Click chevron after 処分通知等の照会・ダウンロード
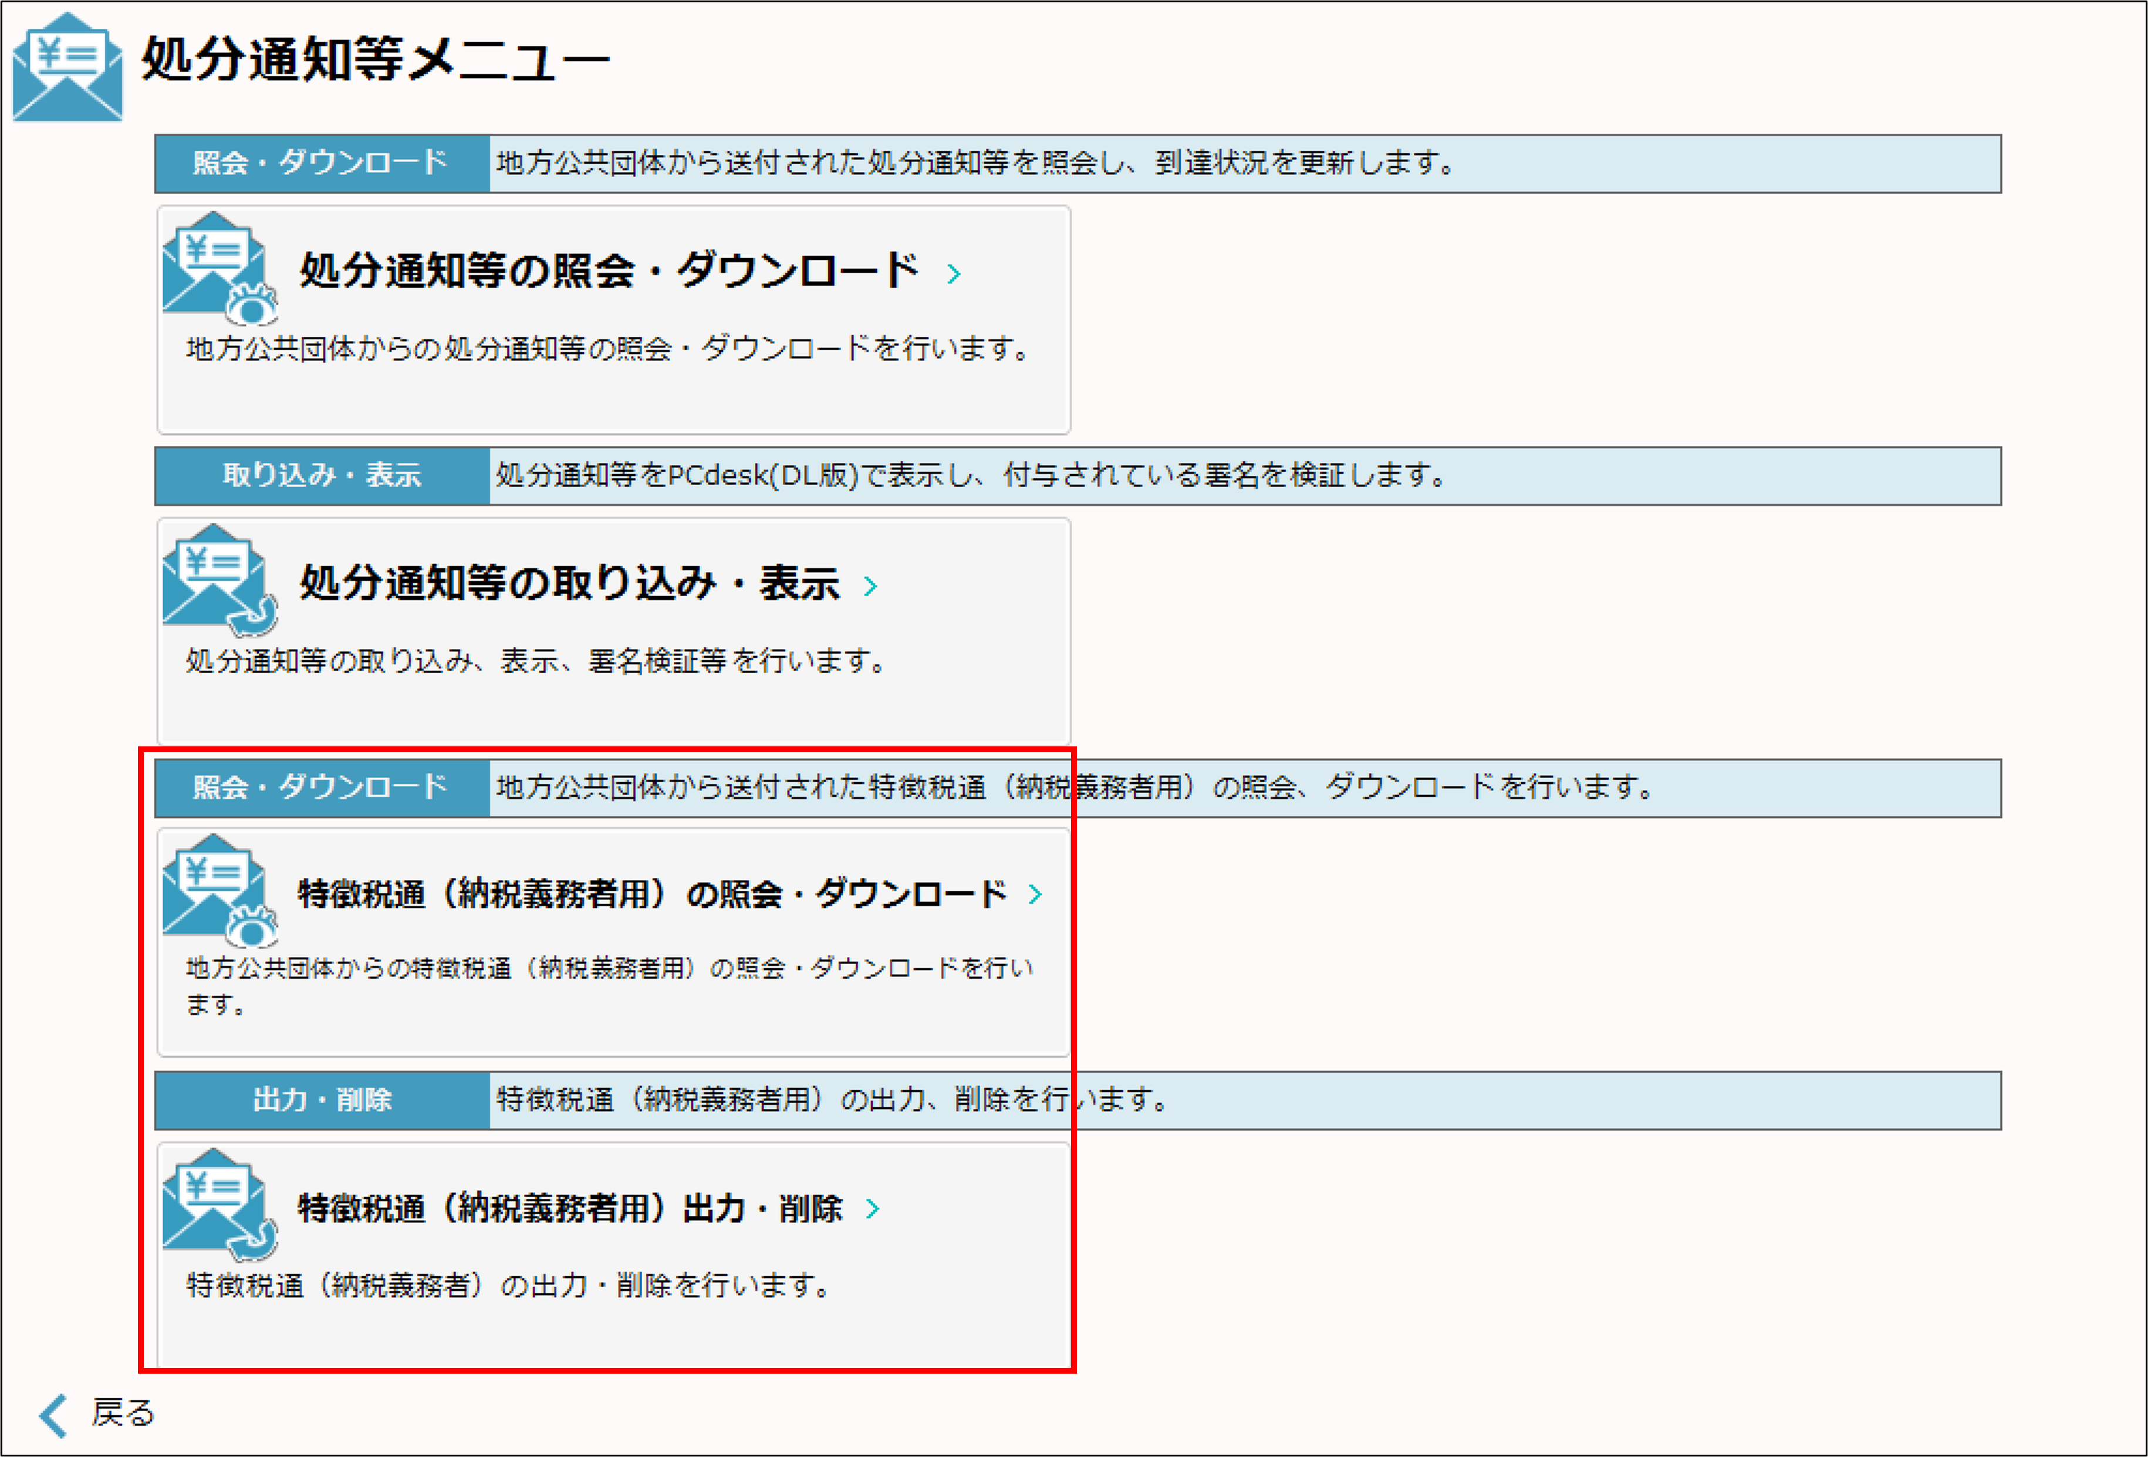Viewport: 2148px width, 1457px height. pos(954,273)
